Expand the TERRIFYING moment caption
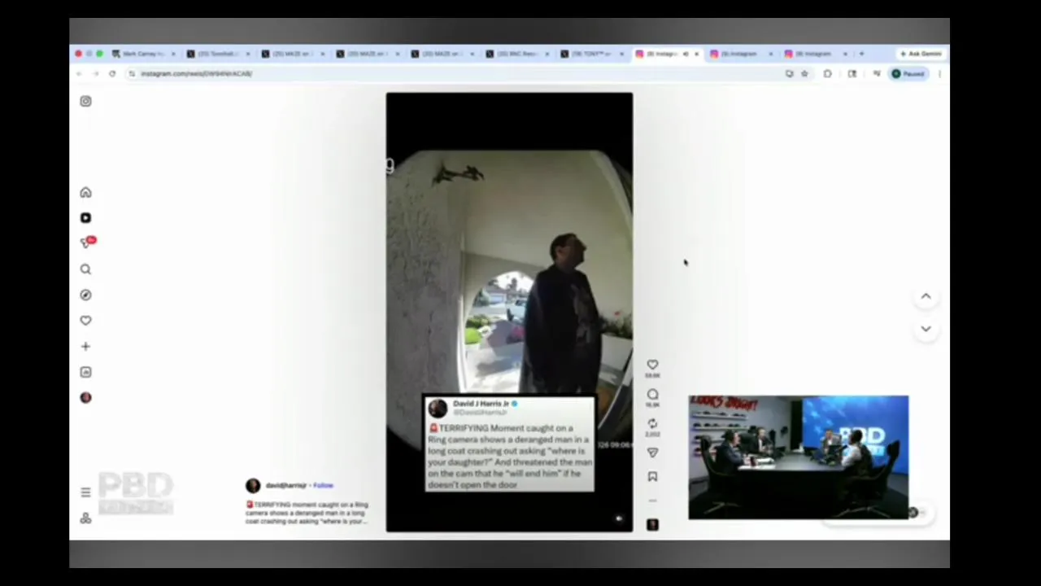This screenshot has height=586, width=1041. (x=307, y=513)
